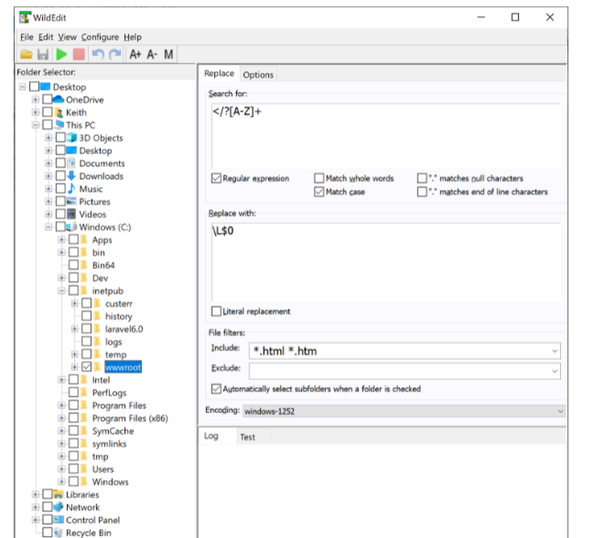Select the SymCache folder label
The height and width of the screenshot is (538, 594).
coord(113,431)
